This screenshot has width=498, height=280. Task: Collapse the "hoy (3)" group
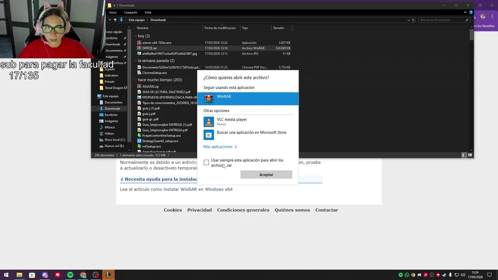click(x=135, y=36)
